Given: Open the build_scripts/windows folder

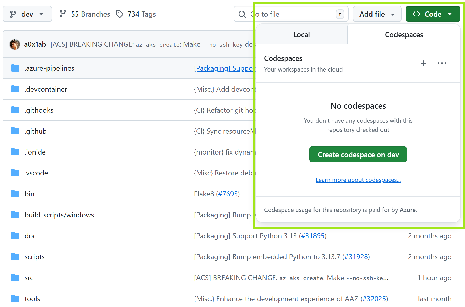Looking at the screenshot, I should [x=59, y=215].
